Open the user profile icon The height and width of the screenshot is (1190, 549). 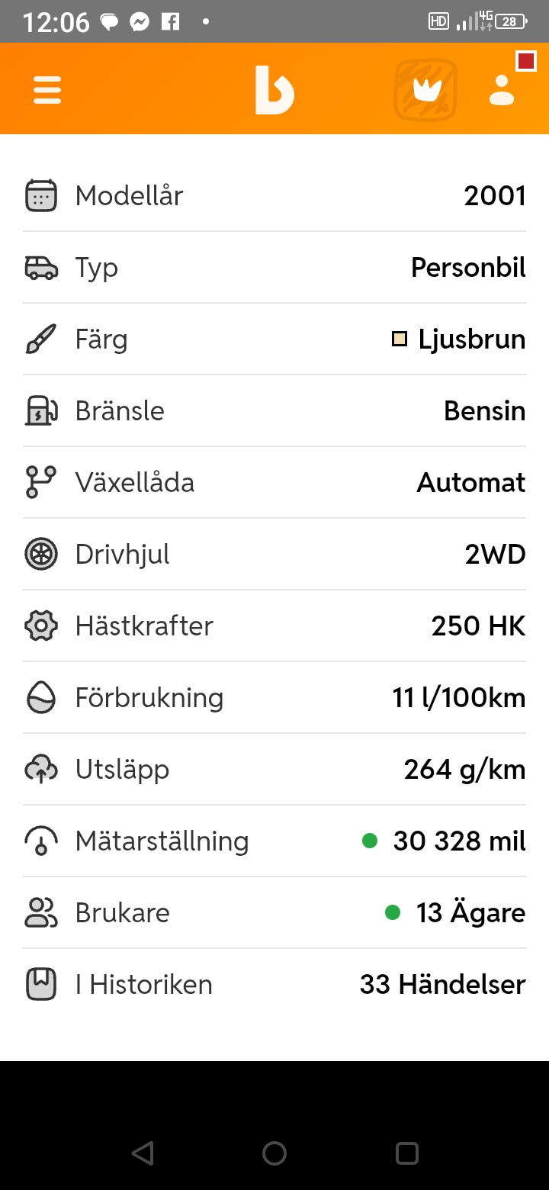pyautogui.click(x=502, y=90)
